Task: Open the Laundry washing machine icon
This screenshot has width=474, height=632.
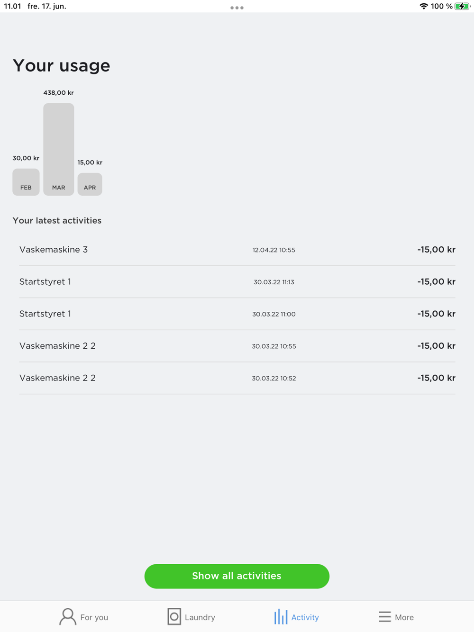Action: tap(174, 617)
